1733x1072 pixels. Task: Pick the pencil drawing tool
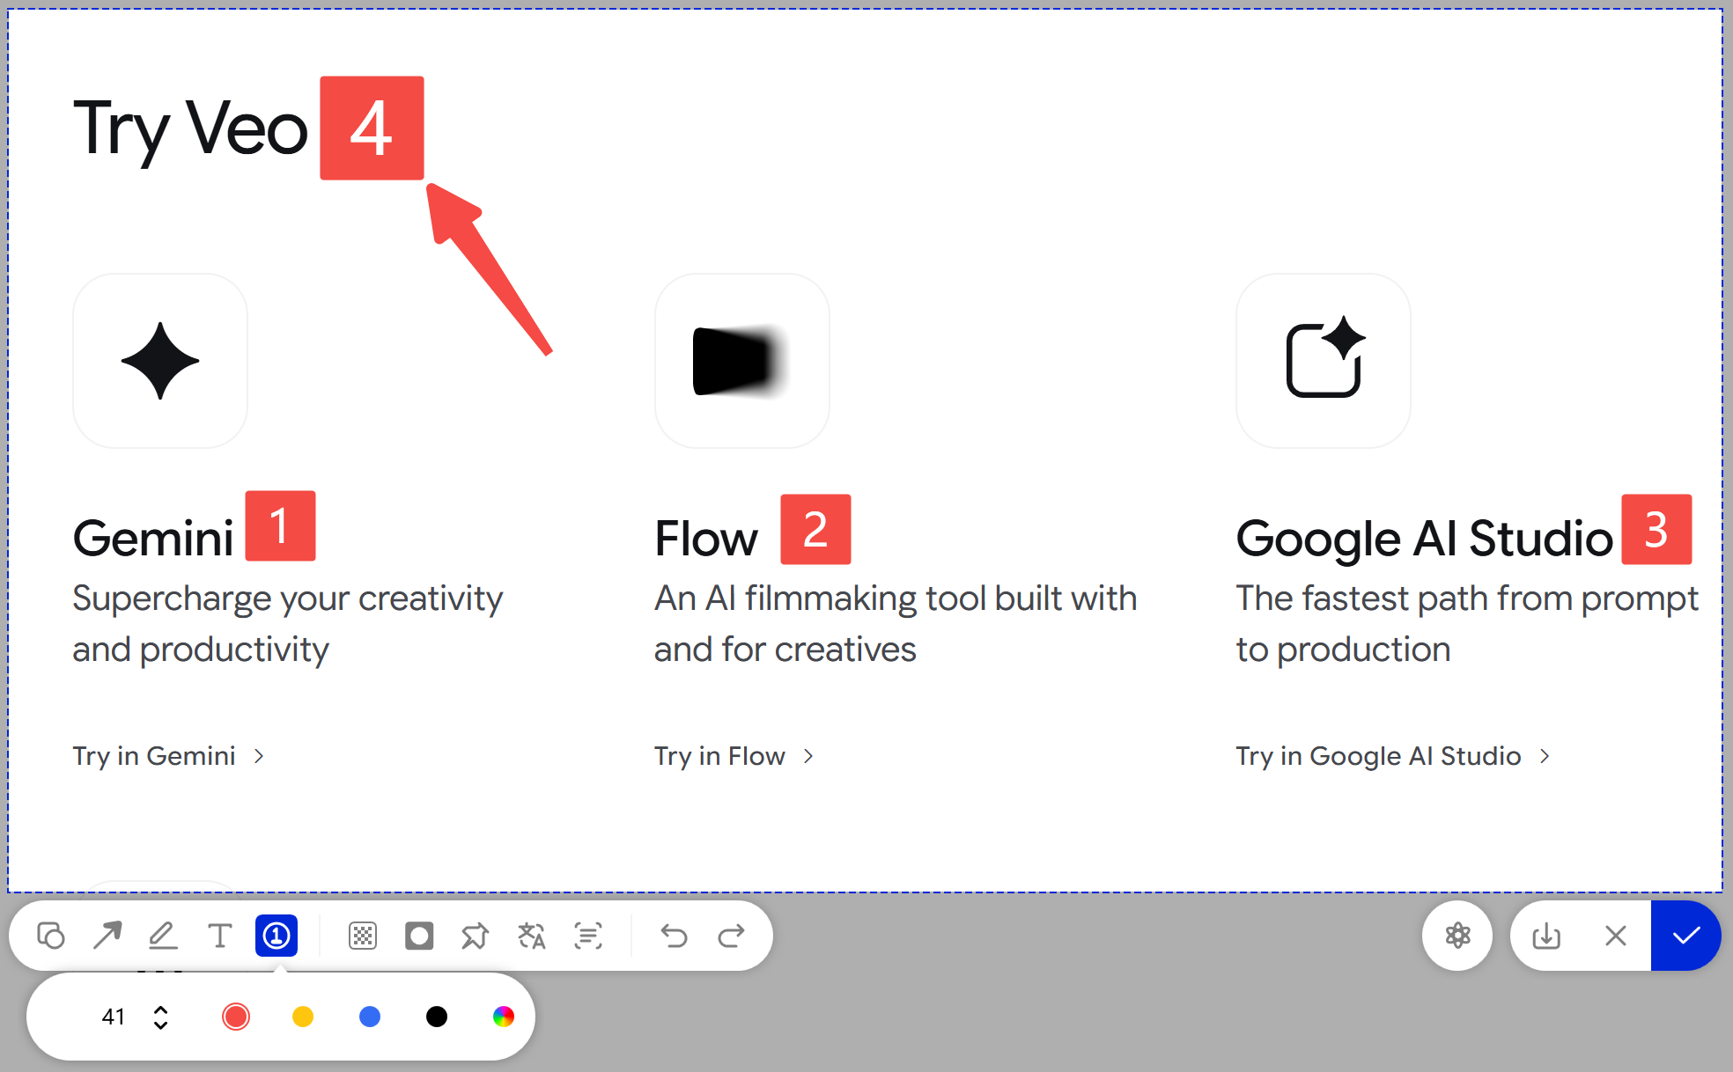pyautogui.click(x=164, y=936)
